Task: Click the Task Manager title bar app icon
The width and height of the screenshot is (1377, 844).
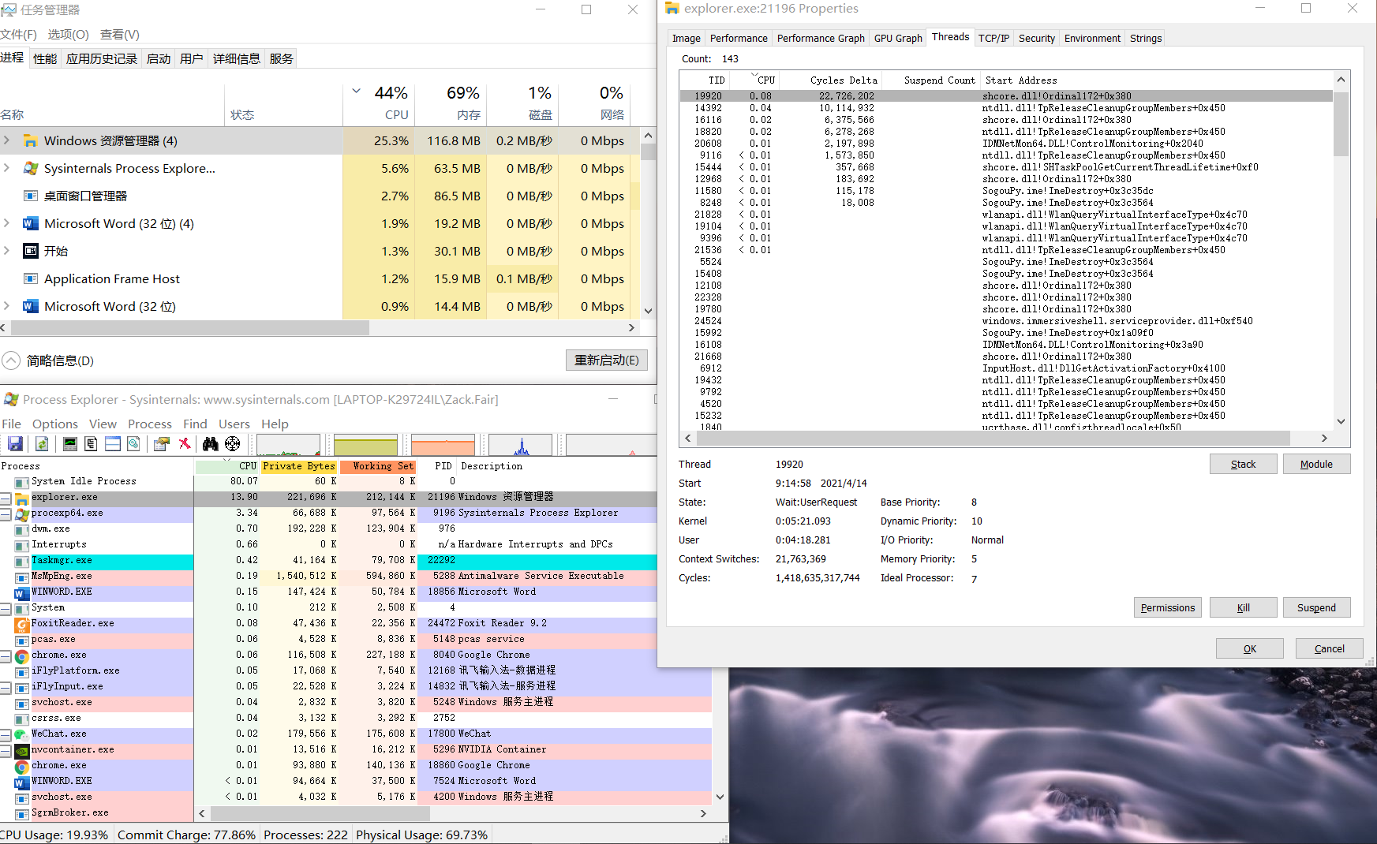Action: [8, 10]
